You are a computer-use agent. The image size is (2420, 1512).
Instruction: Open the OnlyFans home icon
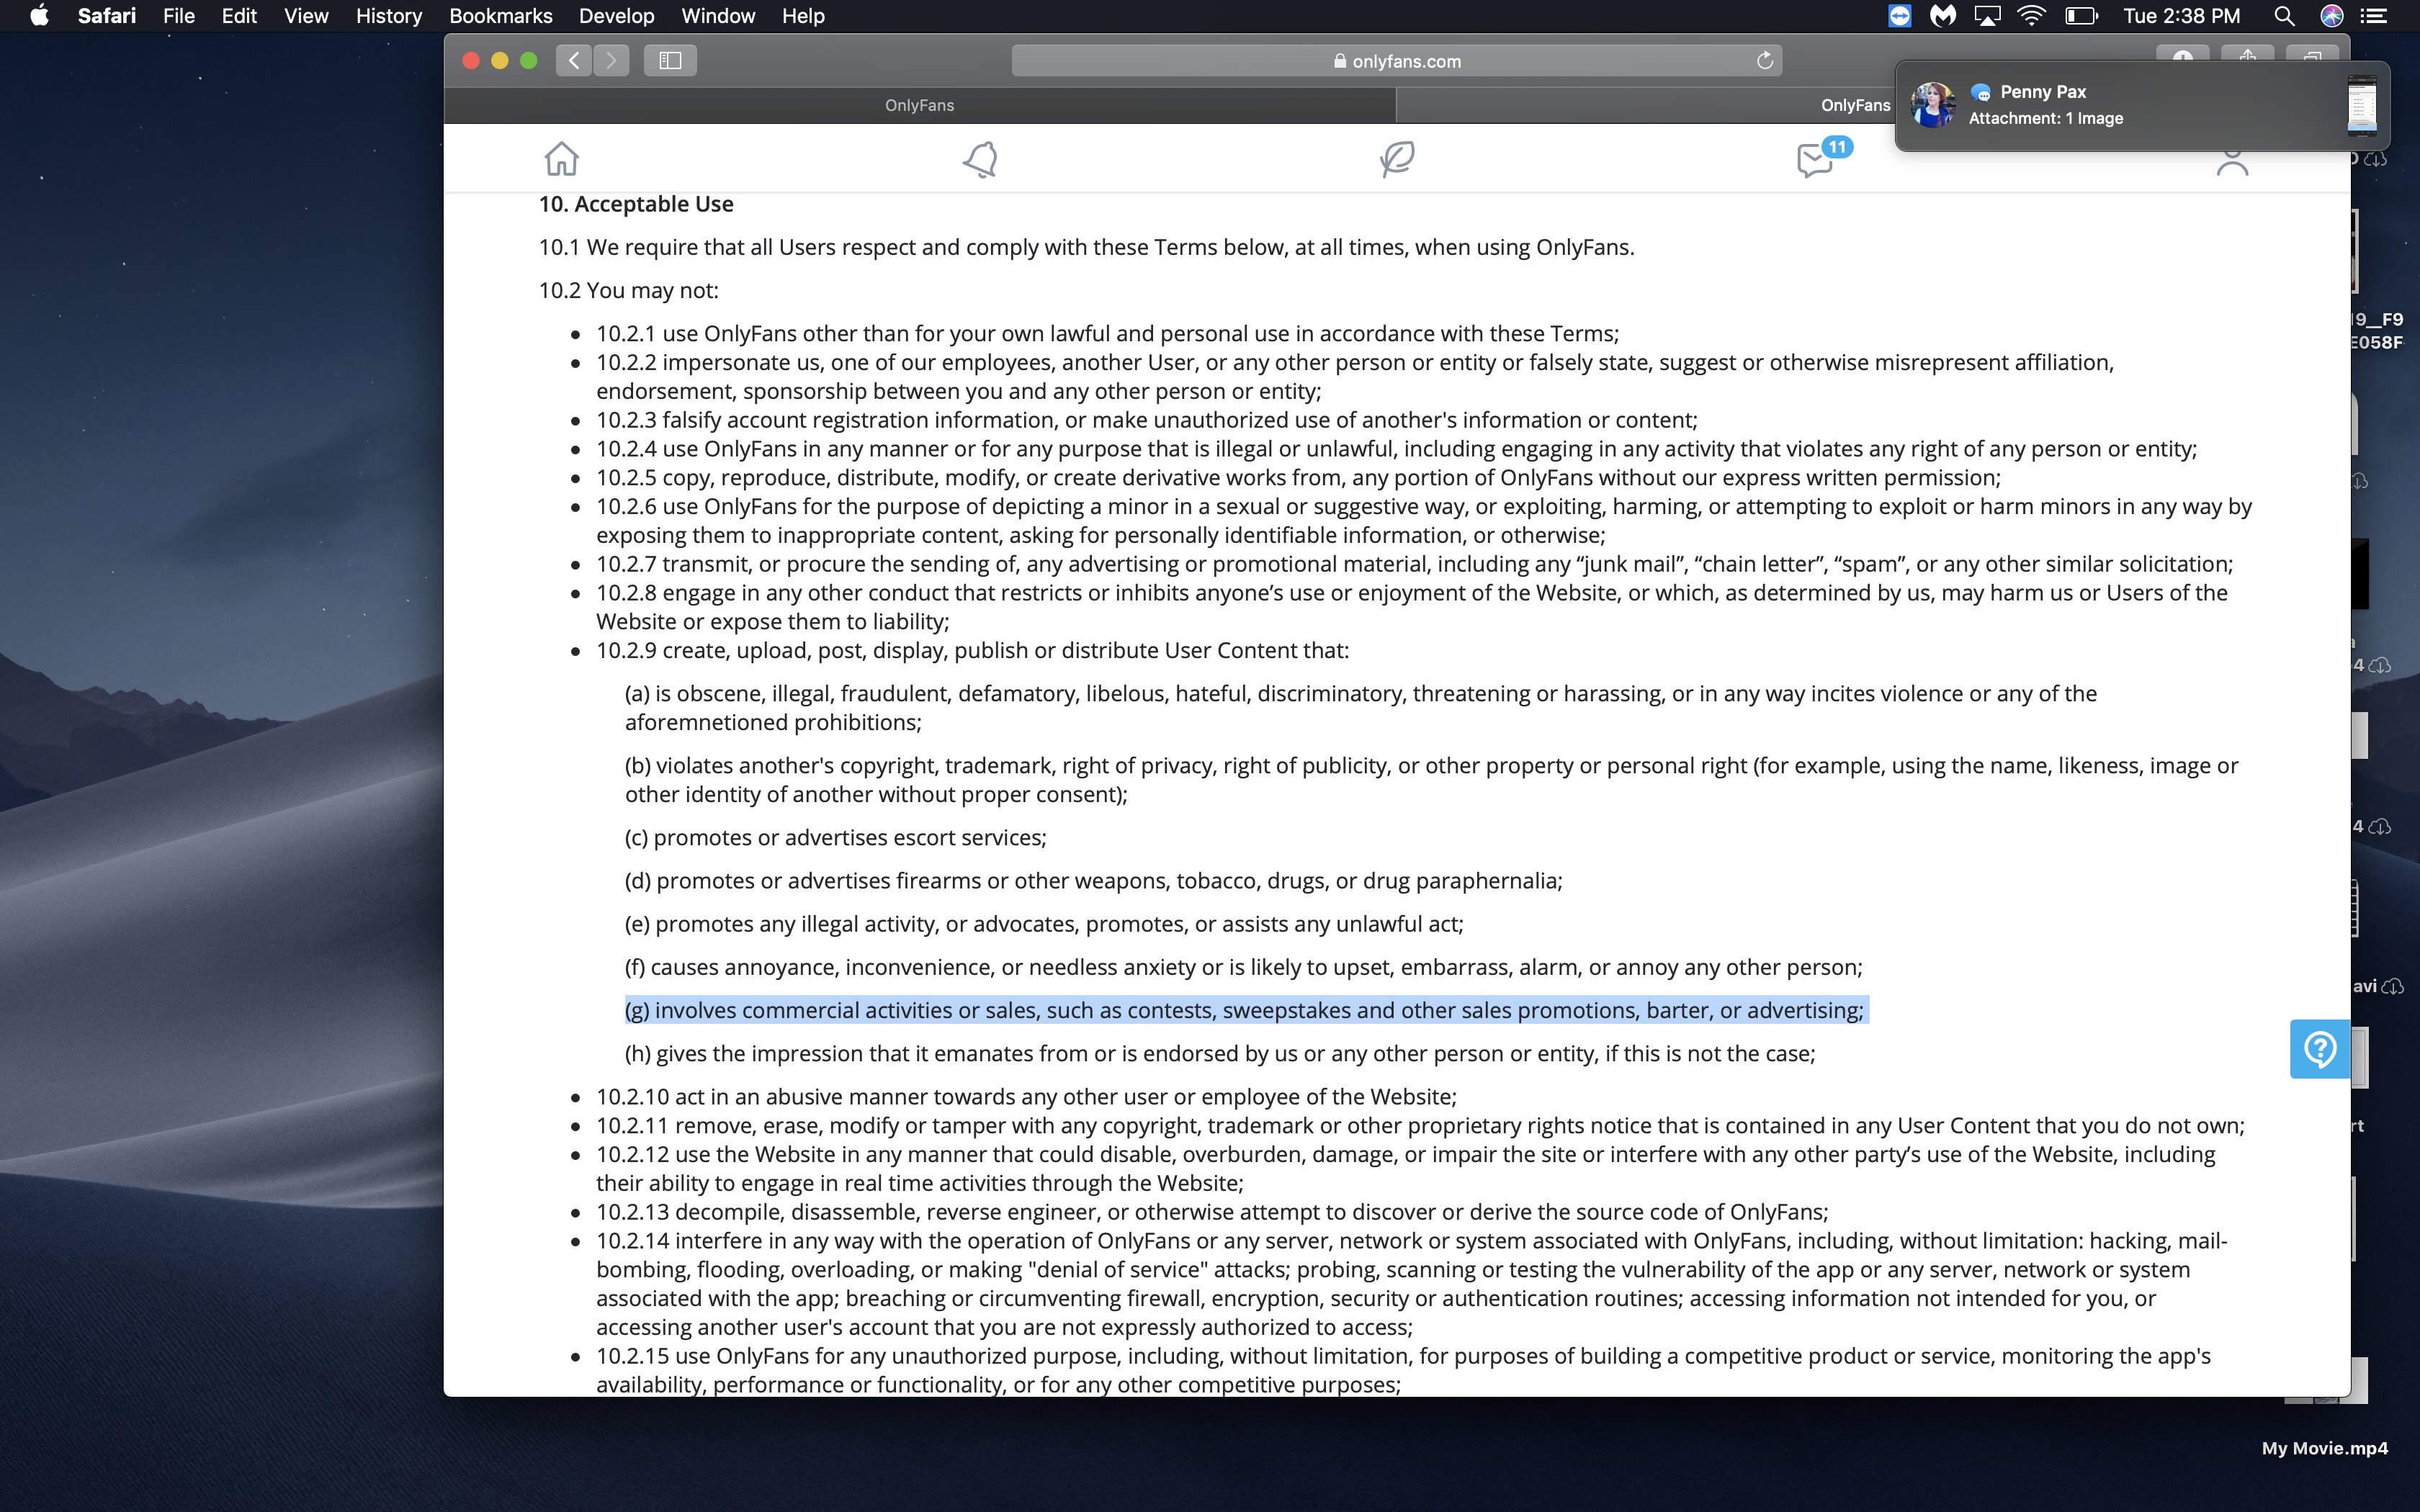pos(561,159)
